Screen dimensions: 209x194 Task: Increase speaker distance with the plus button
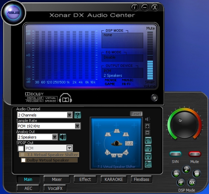tap(148, 126)
